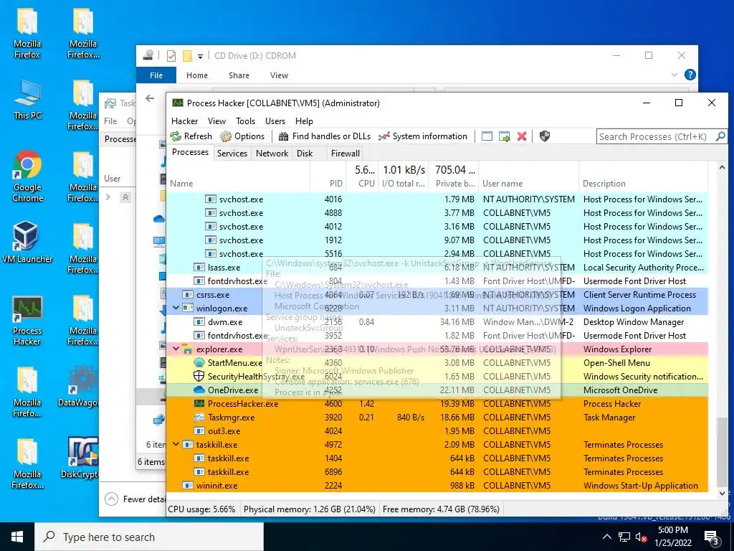The width and height of the screenshot is (734, 551).
Task: Select the VM Launcher desktop icon
Action: 27,242
